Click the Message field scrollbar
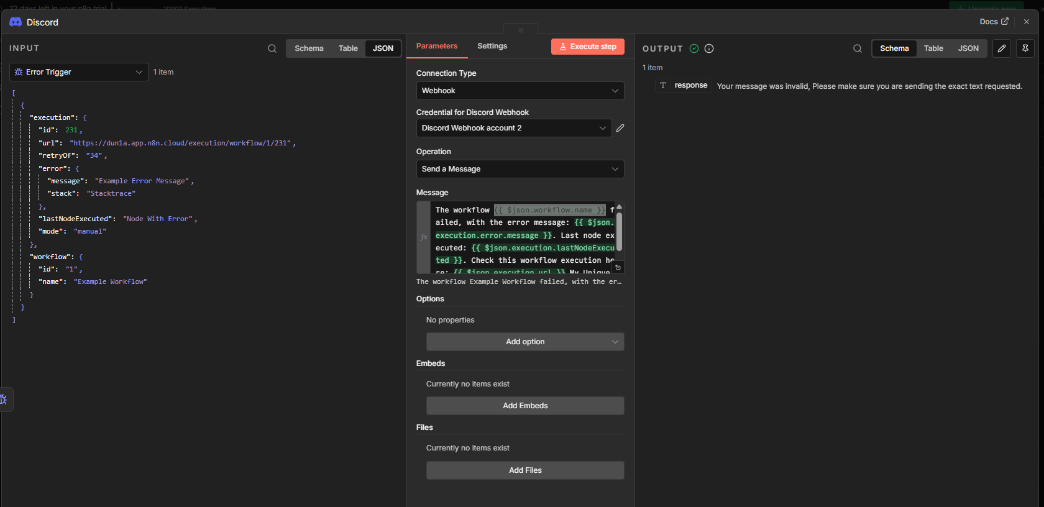Image resolution: width=1044 pixels, height=507 pixels. (619, 231)
